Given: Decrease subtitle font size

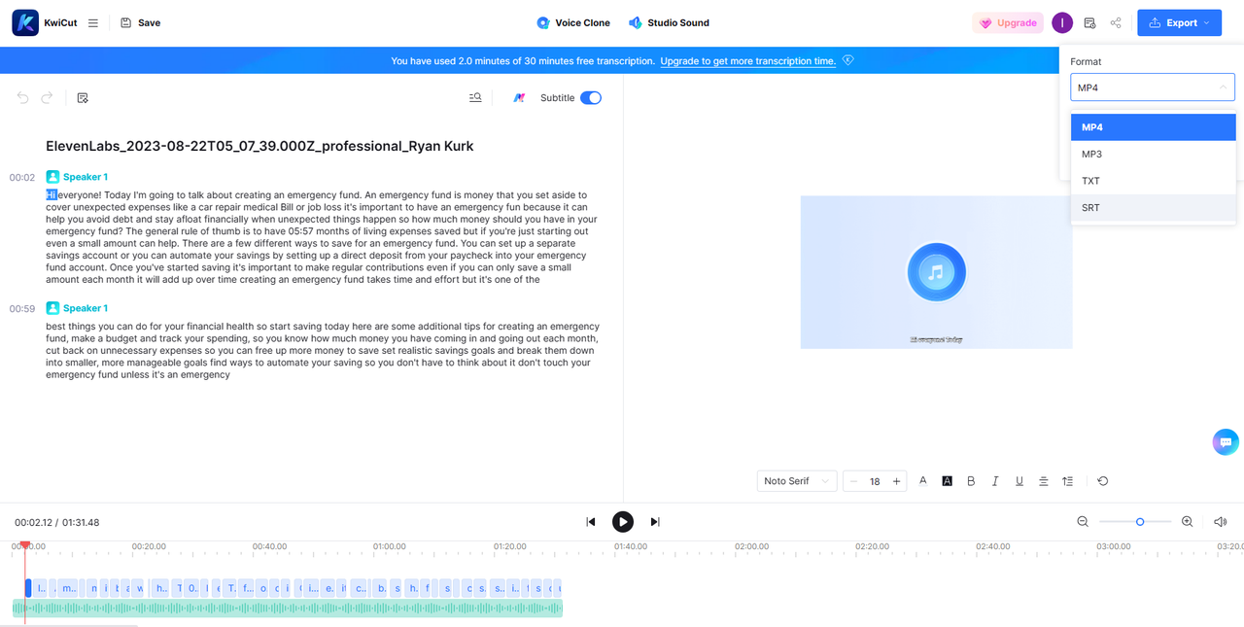Looking at the screenshot, I should click(854, 481).
